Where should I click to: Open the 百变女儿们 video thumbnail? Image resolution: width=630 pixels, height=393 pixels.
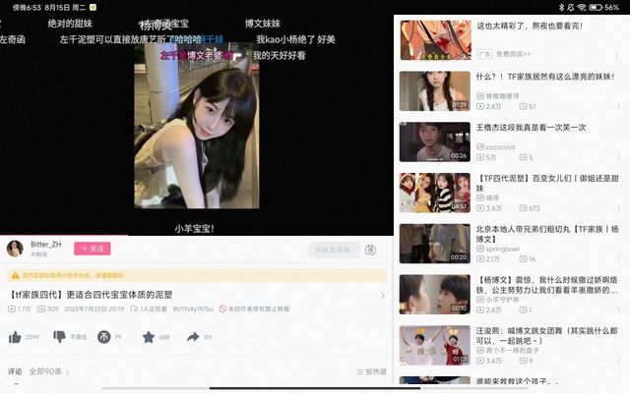pyautogui.click(x=435, y=193)
